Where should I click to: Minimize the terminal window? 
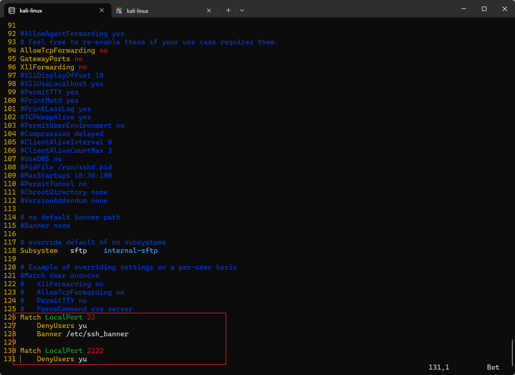[463, 9]
